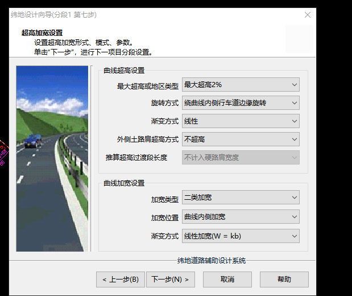Viewport: 352px width, 296px height.
Task: Click the disabled 推算超高过渡段长度 dropdown
Action: click(241, 158)
